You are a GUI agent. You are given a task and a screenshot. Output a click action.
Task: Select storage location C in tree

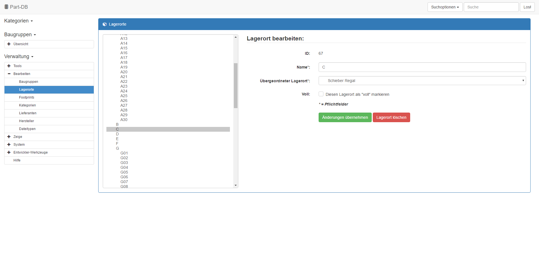[168, 129]
